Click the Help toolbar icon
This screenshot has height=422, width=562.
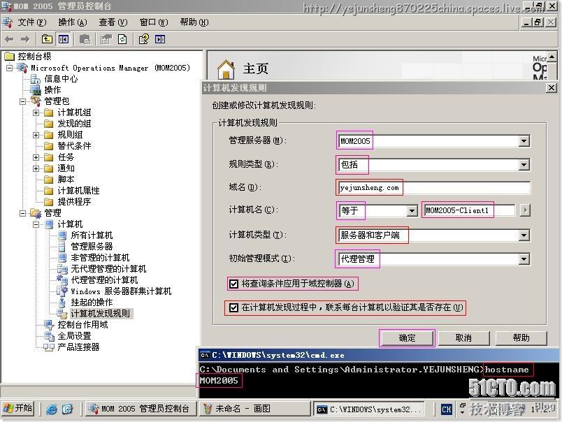pyautogui.click(x=144, y=39)
